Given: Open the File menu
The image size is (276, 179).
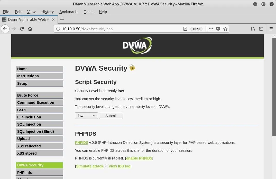Looking at the screenshot, I should pyautogui.click(x=6, y=12).
